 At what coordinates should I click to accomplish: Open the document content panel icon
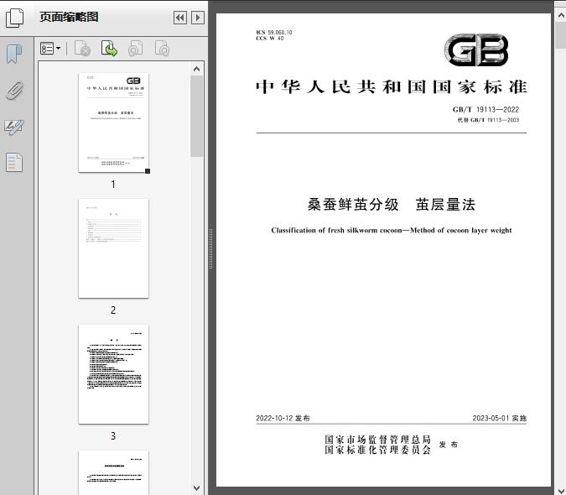pos(14,162)
